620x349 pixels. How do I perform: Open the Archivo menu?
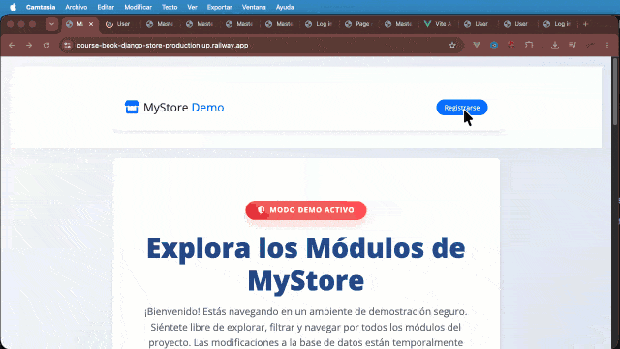76,7
